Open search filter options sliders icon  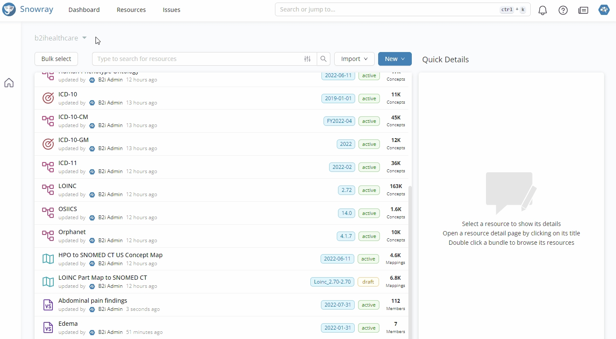click(307, 59)
